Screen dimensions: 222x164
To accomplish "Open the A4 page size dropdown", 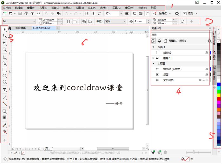I will coord(34,21).
